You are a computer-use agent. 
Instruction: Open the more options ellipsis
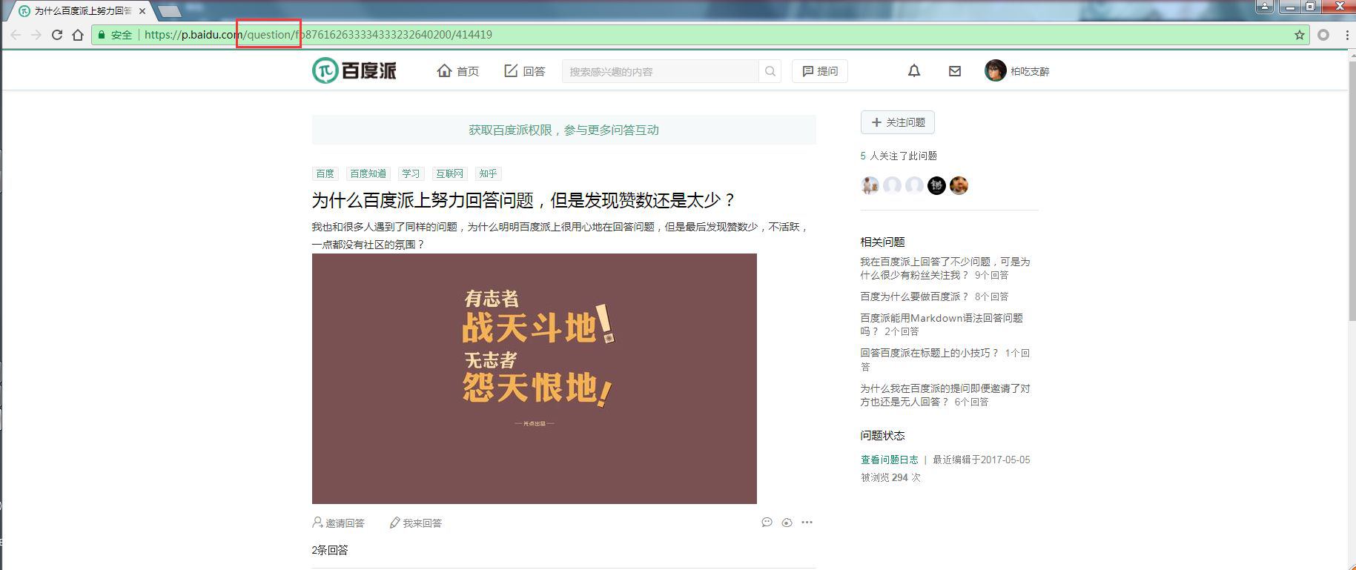pos(807,523)
